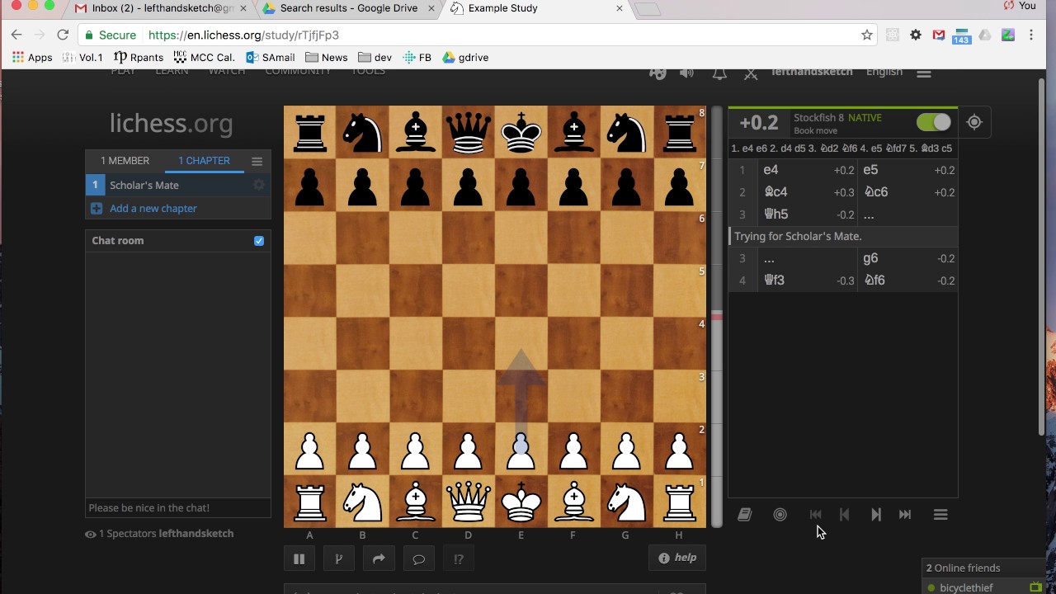
Task: Open the News bookmarks folder
Action: tap(326, 58)
